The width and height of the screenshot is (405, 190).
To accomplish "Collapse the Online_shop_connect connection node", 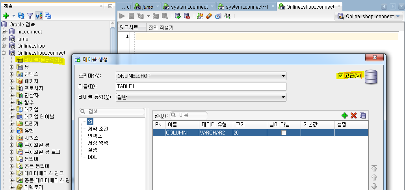I will [x=4, y=53].
